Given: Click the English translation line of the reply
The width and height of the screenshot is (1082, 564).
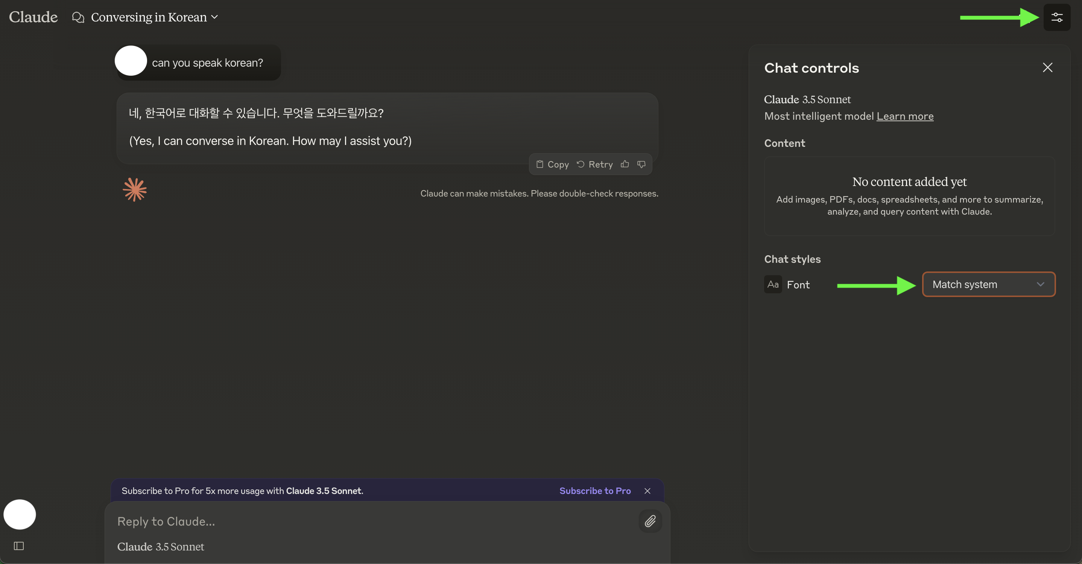Looking at the screenshot, I should pyautogui.click(x=270, y=141).
